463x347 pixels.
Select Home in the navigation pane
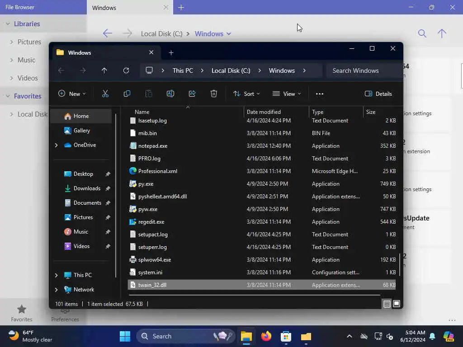[81, 116]
